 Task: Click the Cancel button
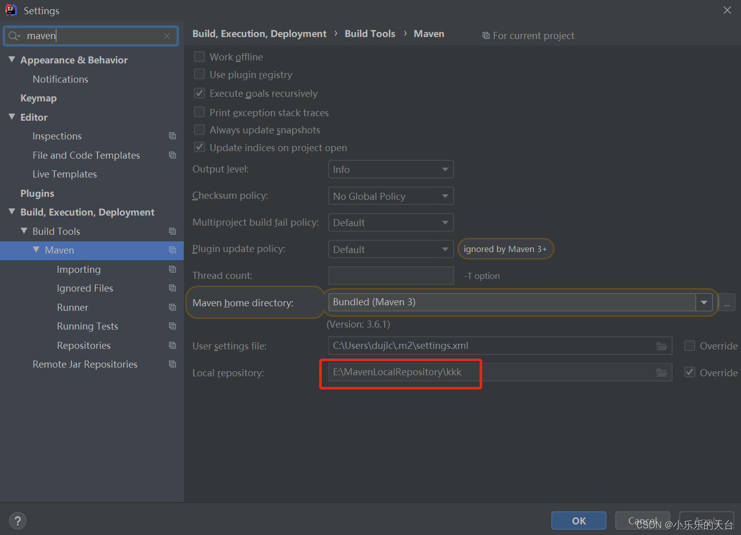point(643,521)
